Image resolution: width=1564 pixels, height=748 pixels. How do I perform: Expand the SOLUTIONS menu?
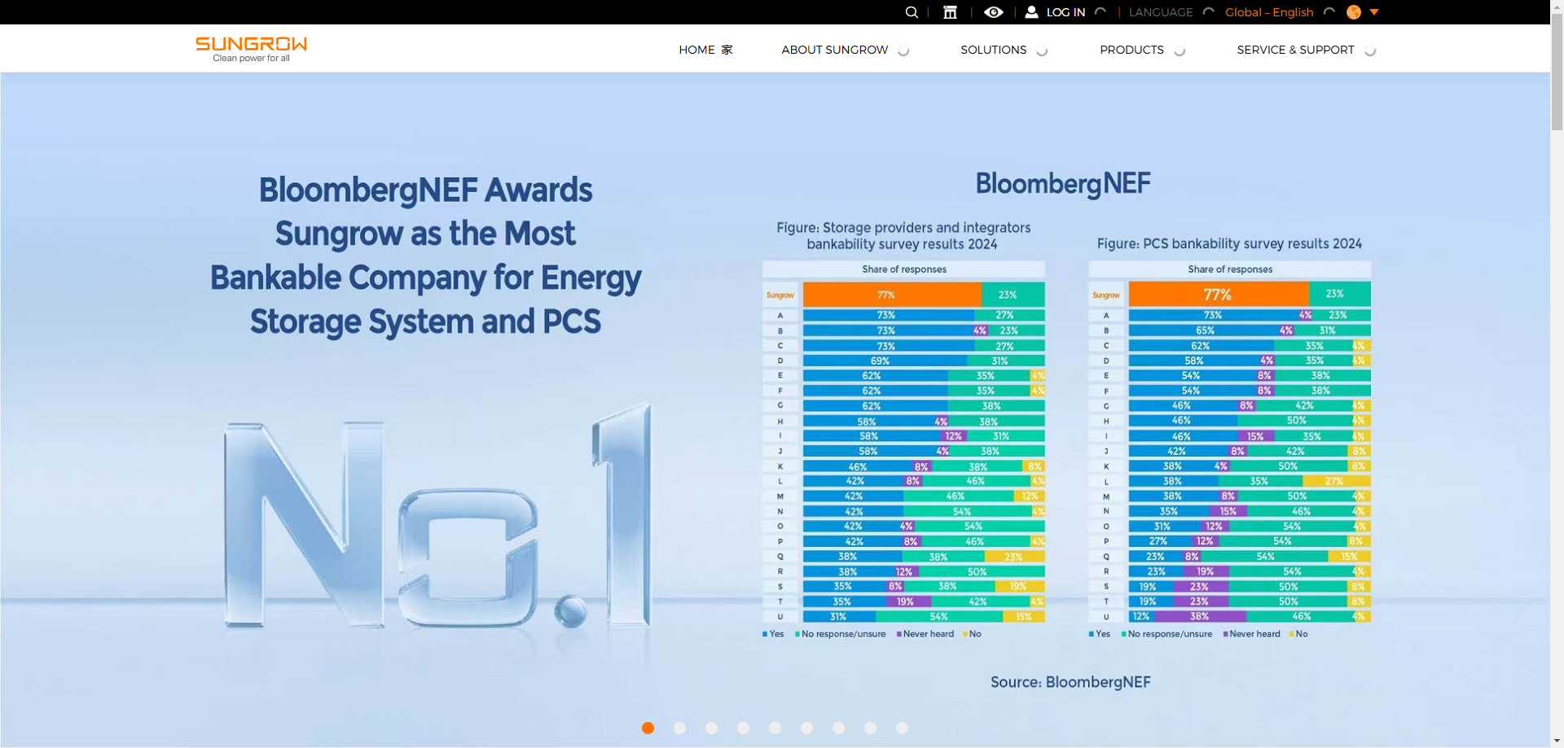coord(992,50)
